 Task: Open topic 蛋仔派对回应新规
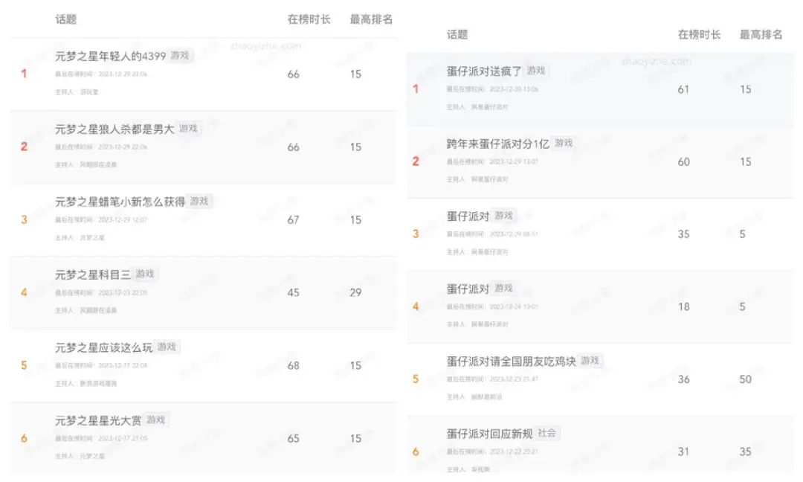click(x=489, y=434)
